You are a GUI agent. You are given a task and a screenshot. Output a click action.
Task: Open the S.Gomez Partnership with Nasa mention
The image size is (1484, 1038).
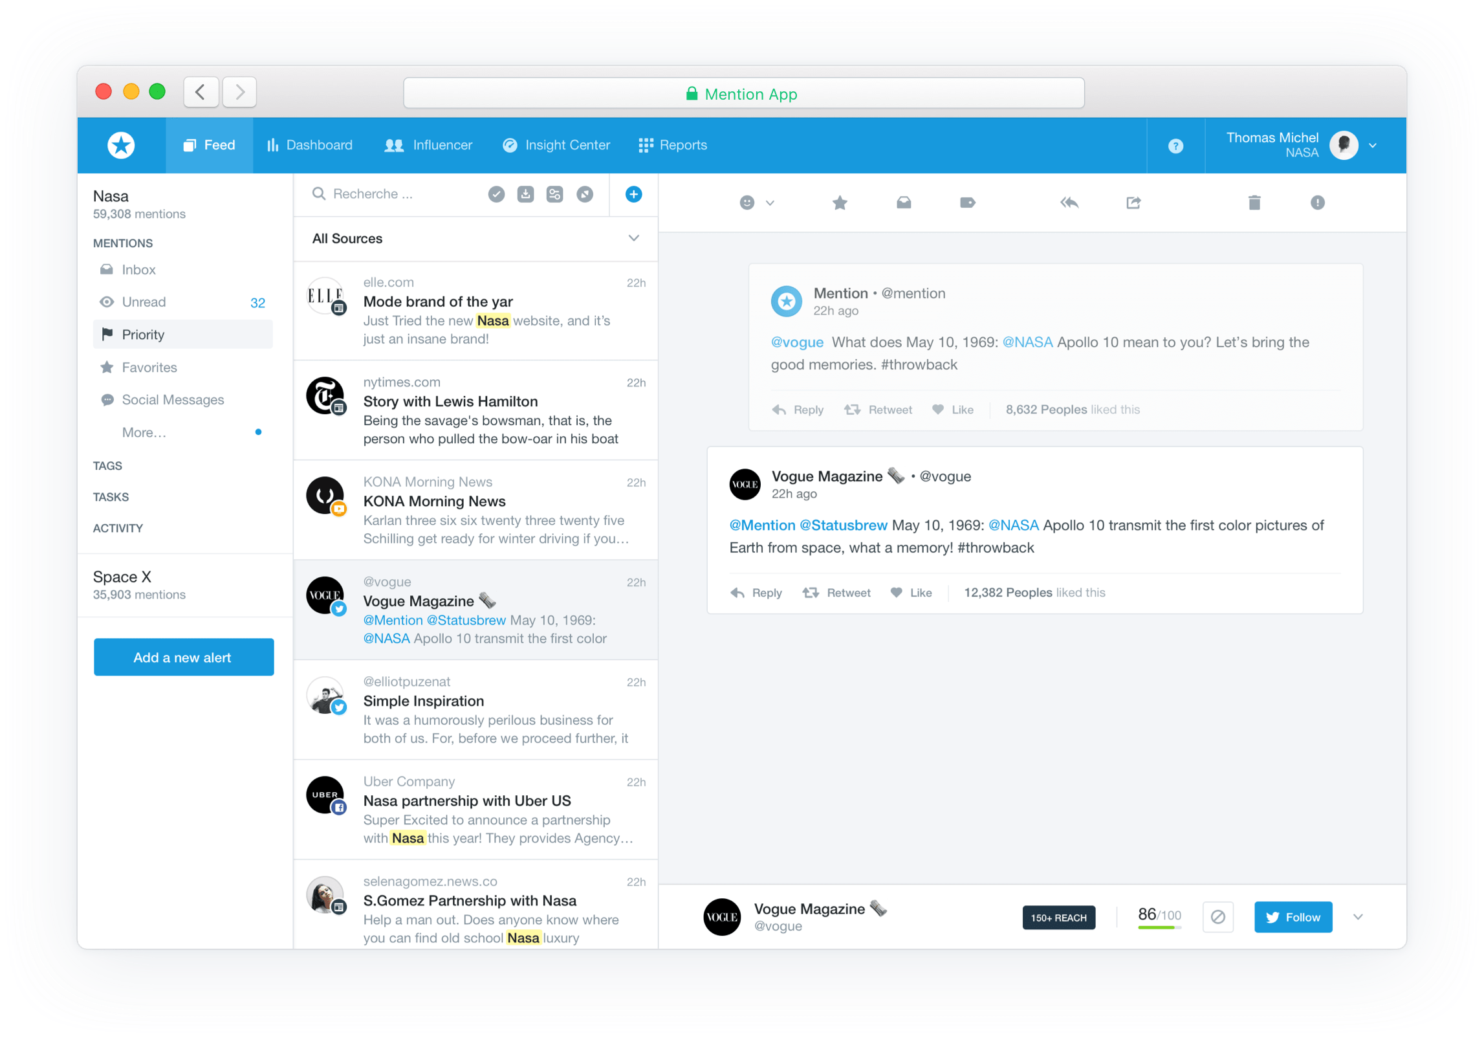pos(475,905)
